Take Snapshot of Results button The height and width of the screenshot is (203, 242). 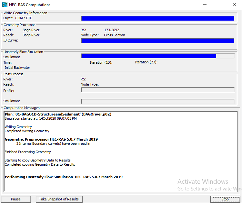click(x=59, y=199)
